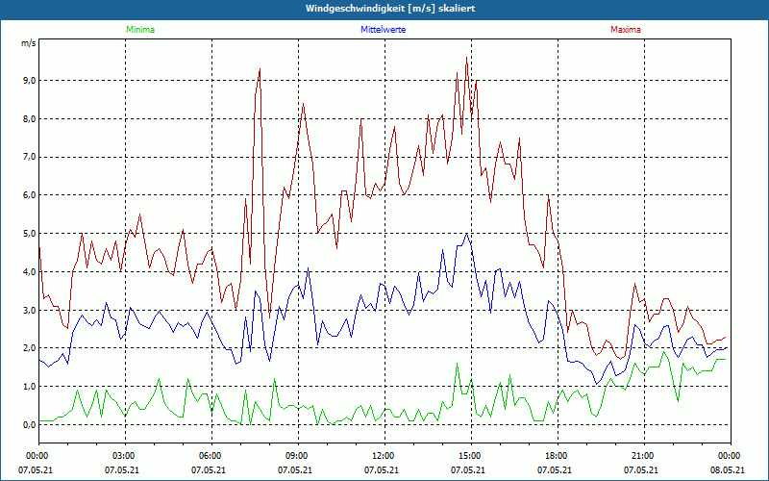
Task: Select the blue Mittelwerte legend label
Action: (x=383, y=30)
